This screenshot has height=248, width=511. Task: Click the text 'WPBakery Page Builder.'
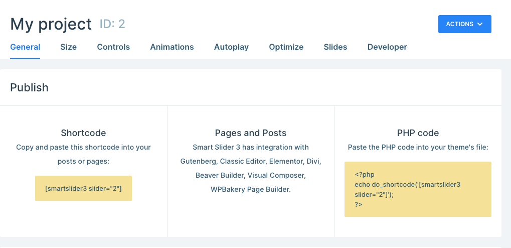251,189
